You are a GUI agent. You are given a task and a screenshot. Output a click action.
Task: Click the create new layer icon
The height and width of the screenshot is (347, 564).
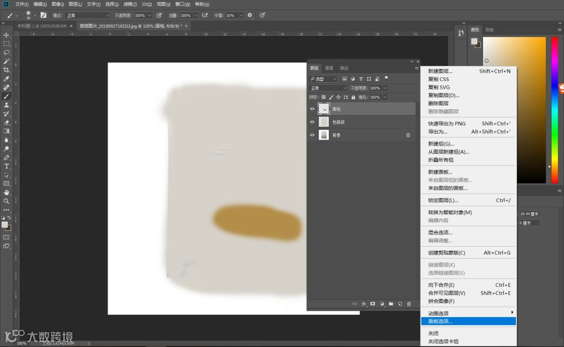pyautogui.click(x=400, y=304)
